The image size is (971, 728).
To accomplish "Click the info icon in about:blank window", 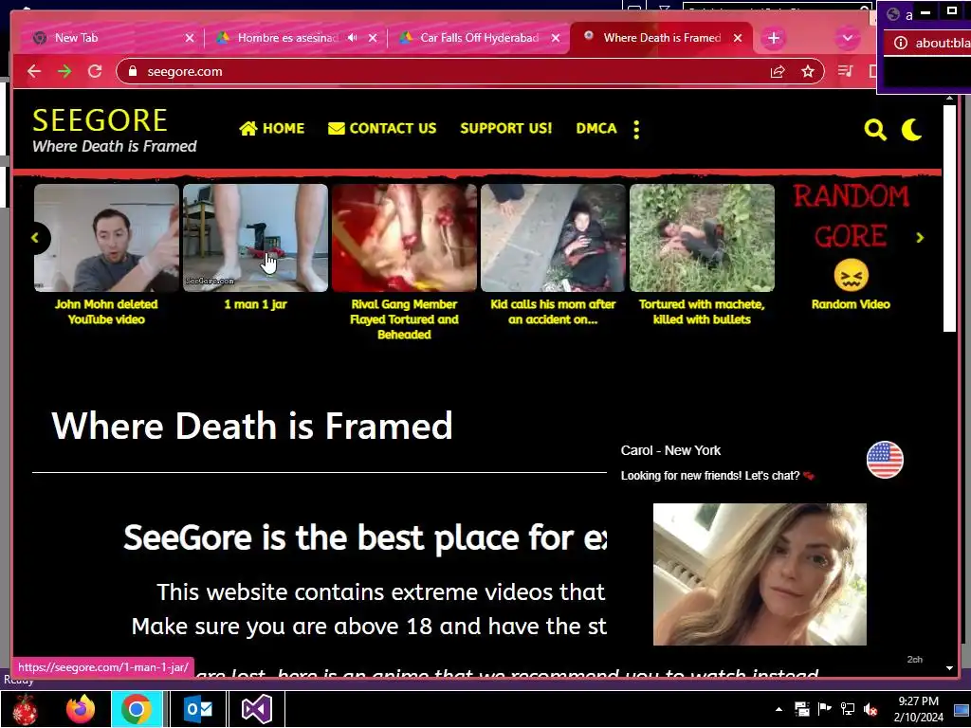I will click(x=901, y=43).
